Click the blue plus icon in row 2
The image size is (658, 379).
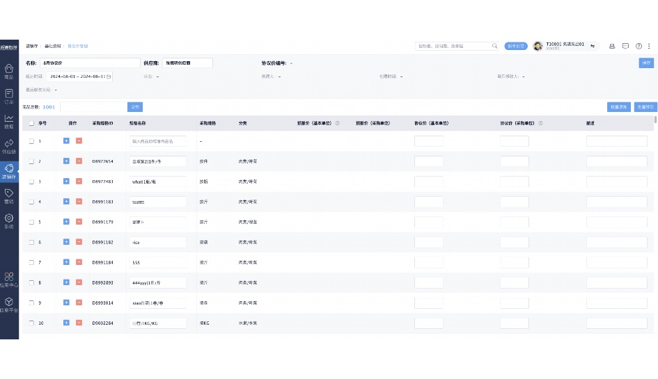tap(66, 161)
